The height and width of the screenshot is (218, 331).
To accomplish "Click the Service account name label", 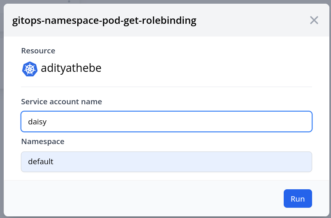I will click(x=61, y=101).
